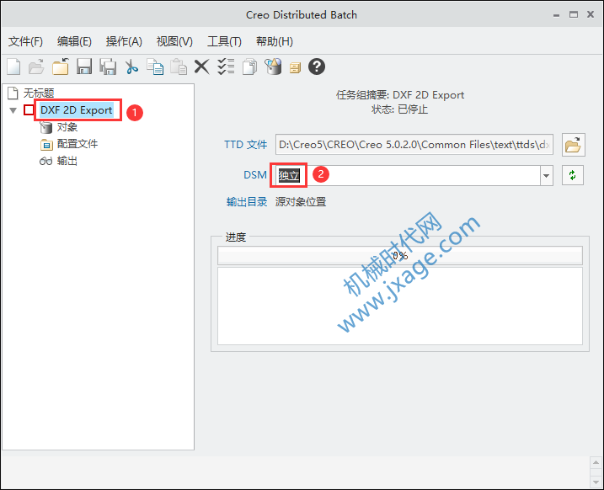Open the DSM dropdown arrow
Image resolution: width=604 pixels, height=490 pixels.
coord(546,175)
